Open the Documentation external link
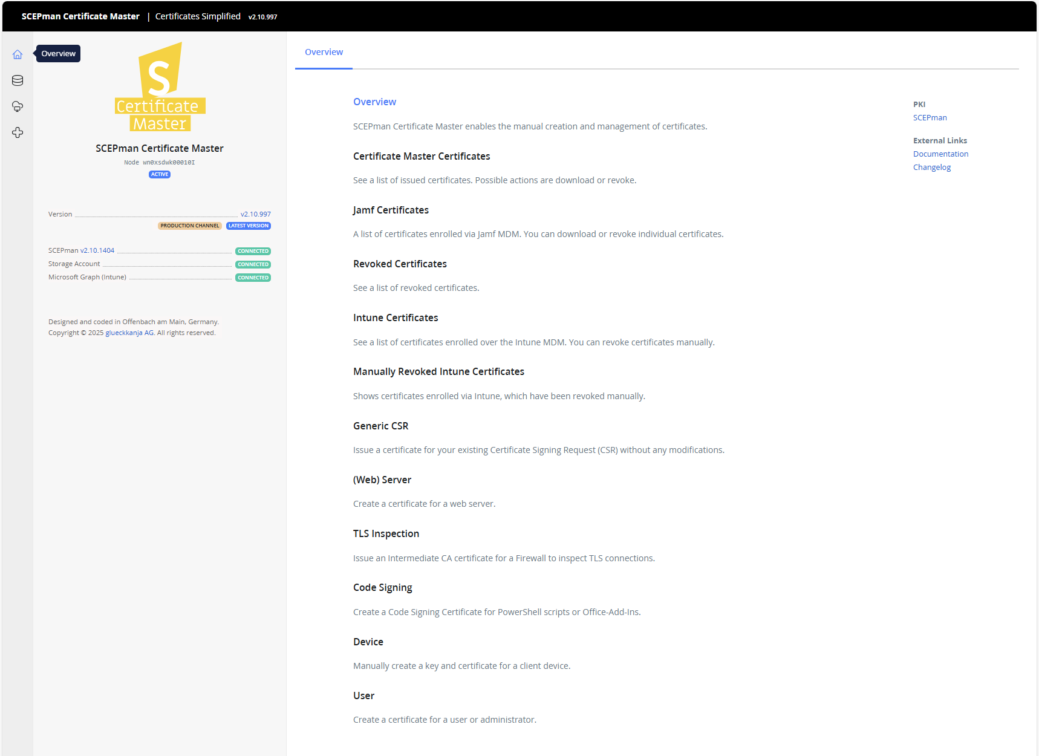The height and width of the screenshot is (756, 1039). [x=940, y=154]
